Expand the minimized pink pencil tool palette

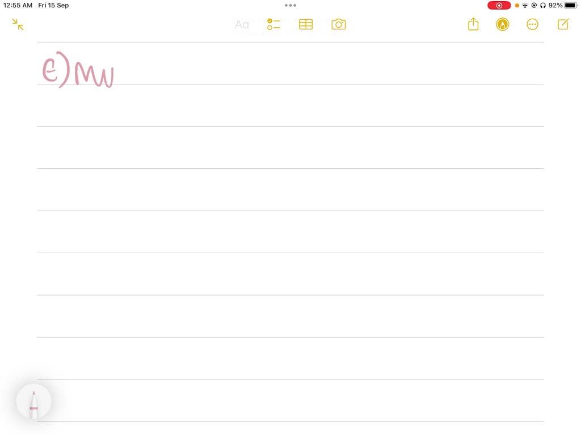33,402
